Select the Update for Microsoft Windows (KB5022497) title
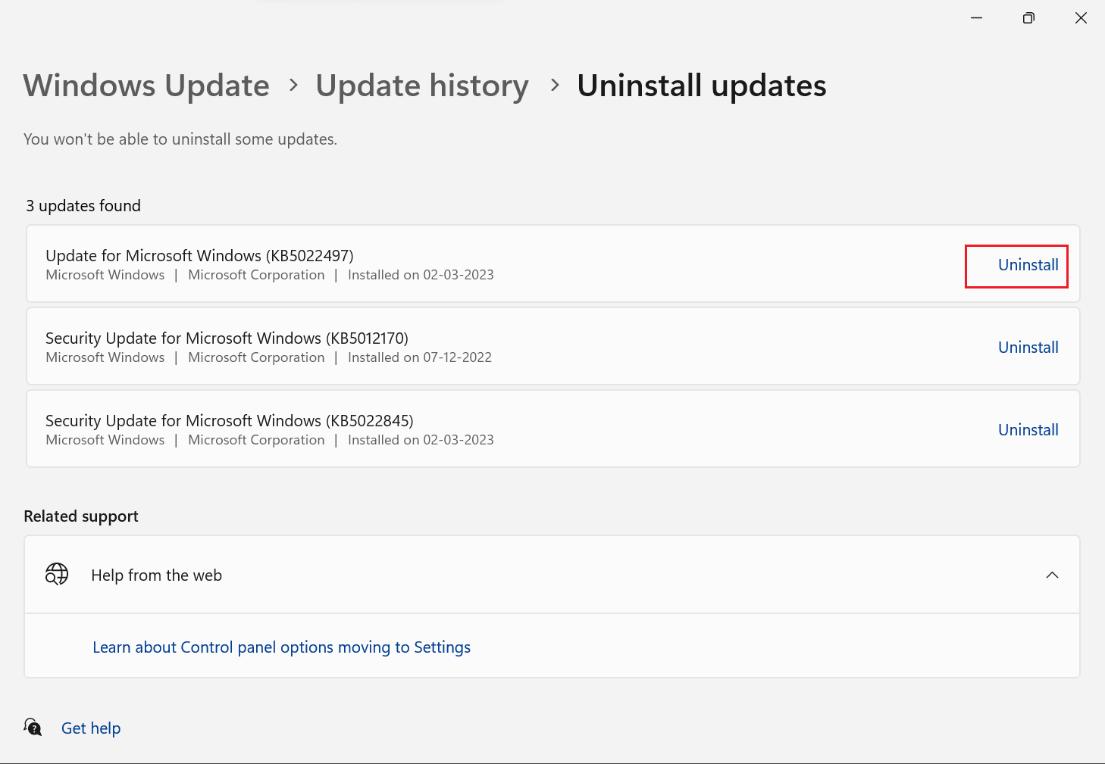 199,256
